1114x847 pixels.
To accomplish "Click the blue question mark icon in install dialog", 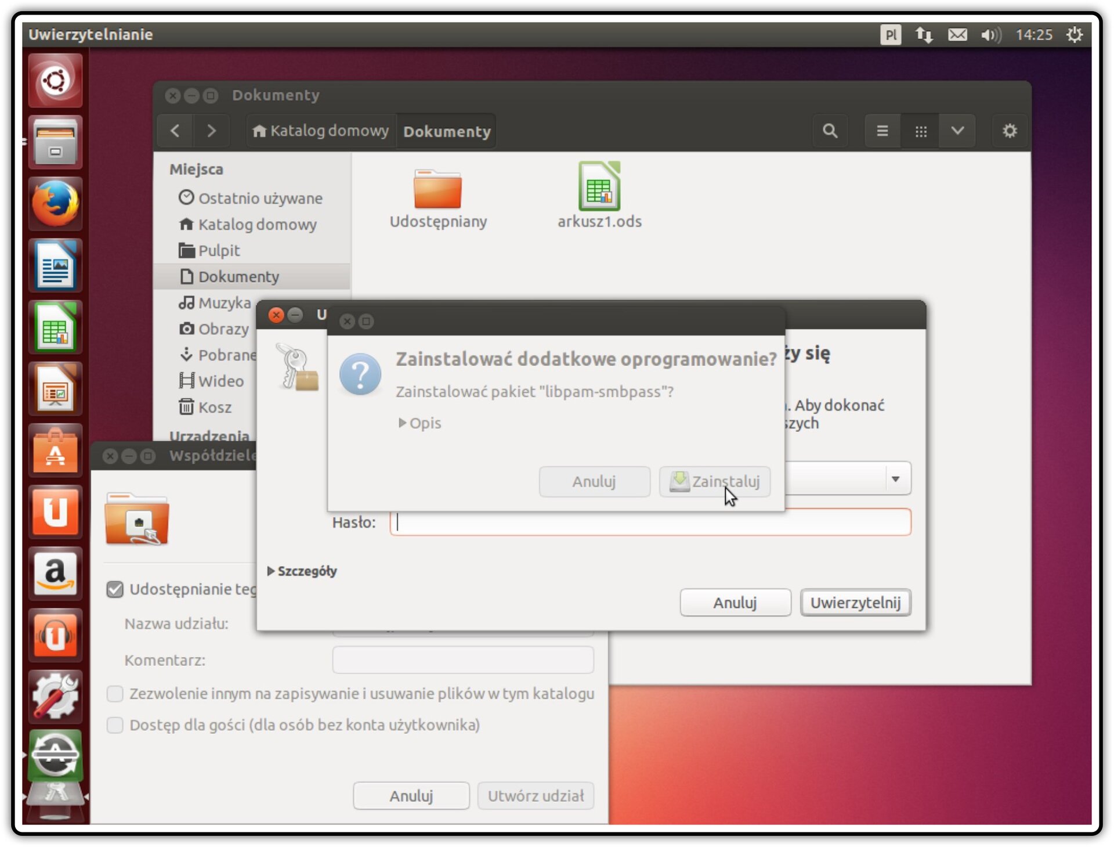I will point(360,374).
